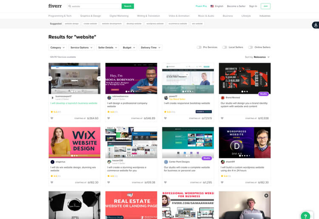This screenshot has width=319, height=219.
Task: Click robinwebservice seller avatar
Action: pyautogui.click(x=109, y=98)
